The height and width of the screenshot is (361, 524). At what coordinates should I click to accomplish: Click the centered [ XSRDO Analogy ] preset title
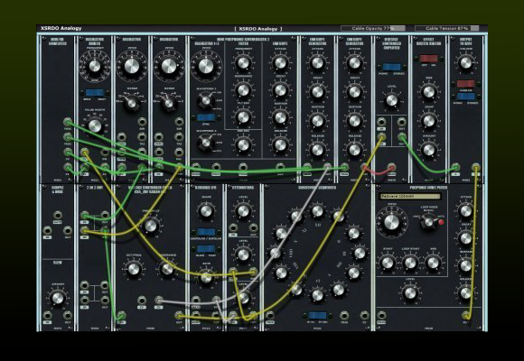[258, 29]
